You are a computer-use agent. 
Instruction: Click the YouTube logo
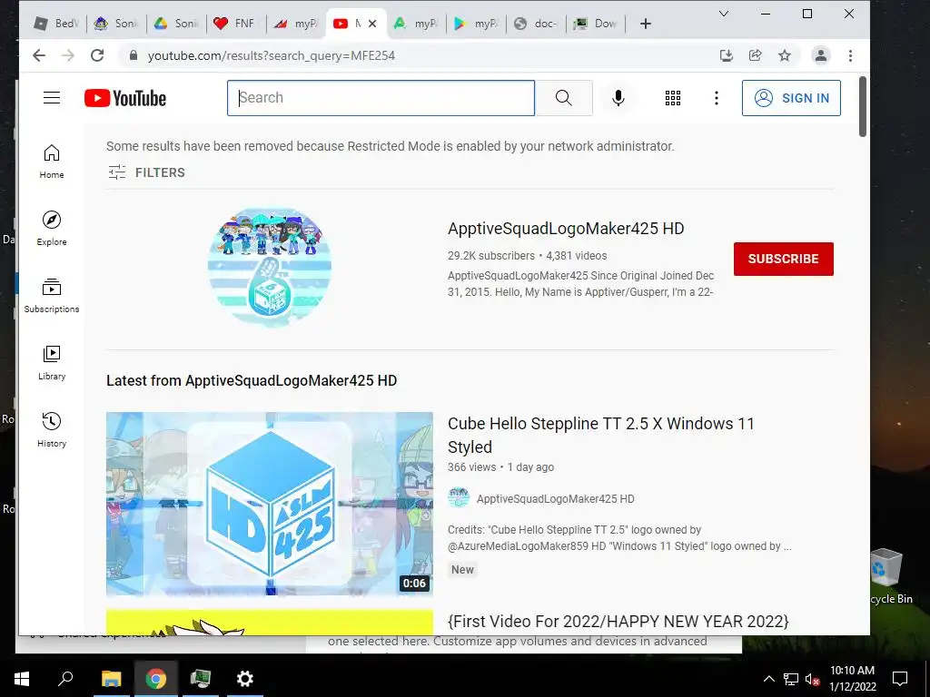tap(125, 98)
